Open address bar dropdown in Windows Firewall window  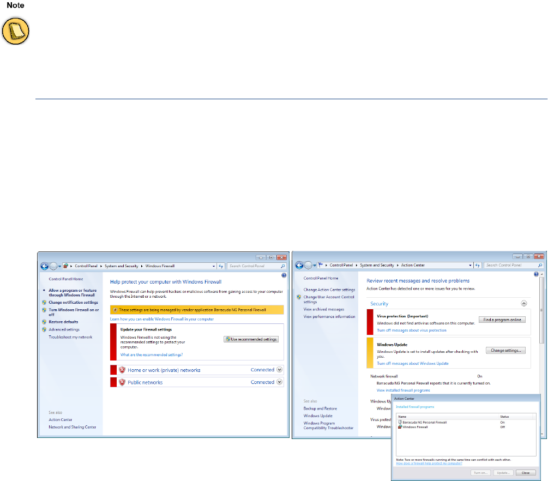click(214, 266)
